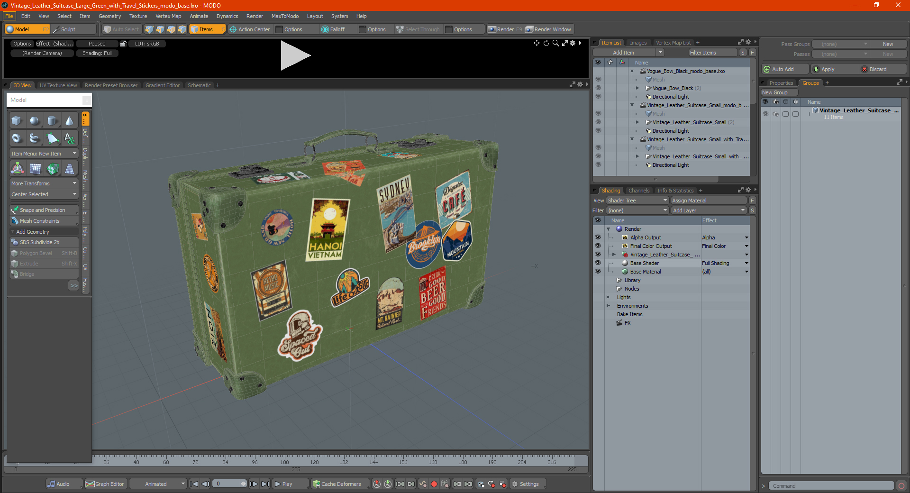Open the Texture menu
Viewport: 910px width, 493px height.
pos(138,16)
